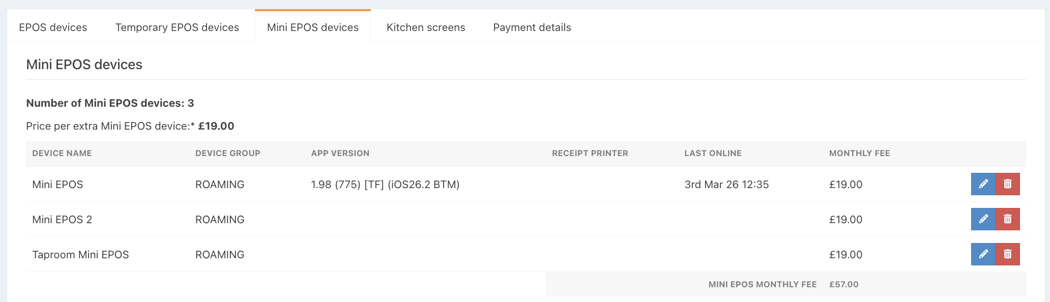
Task: Click trash delete icon for Mini EPOS 2
Action: click(x=1007, y=219)
